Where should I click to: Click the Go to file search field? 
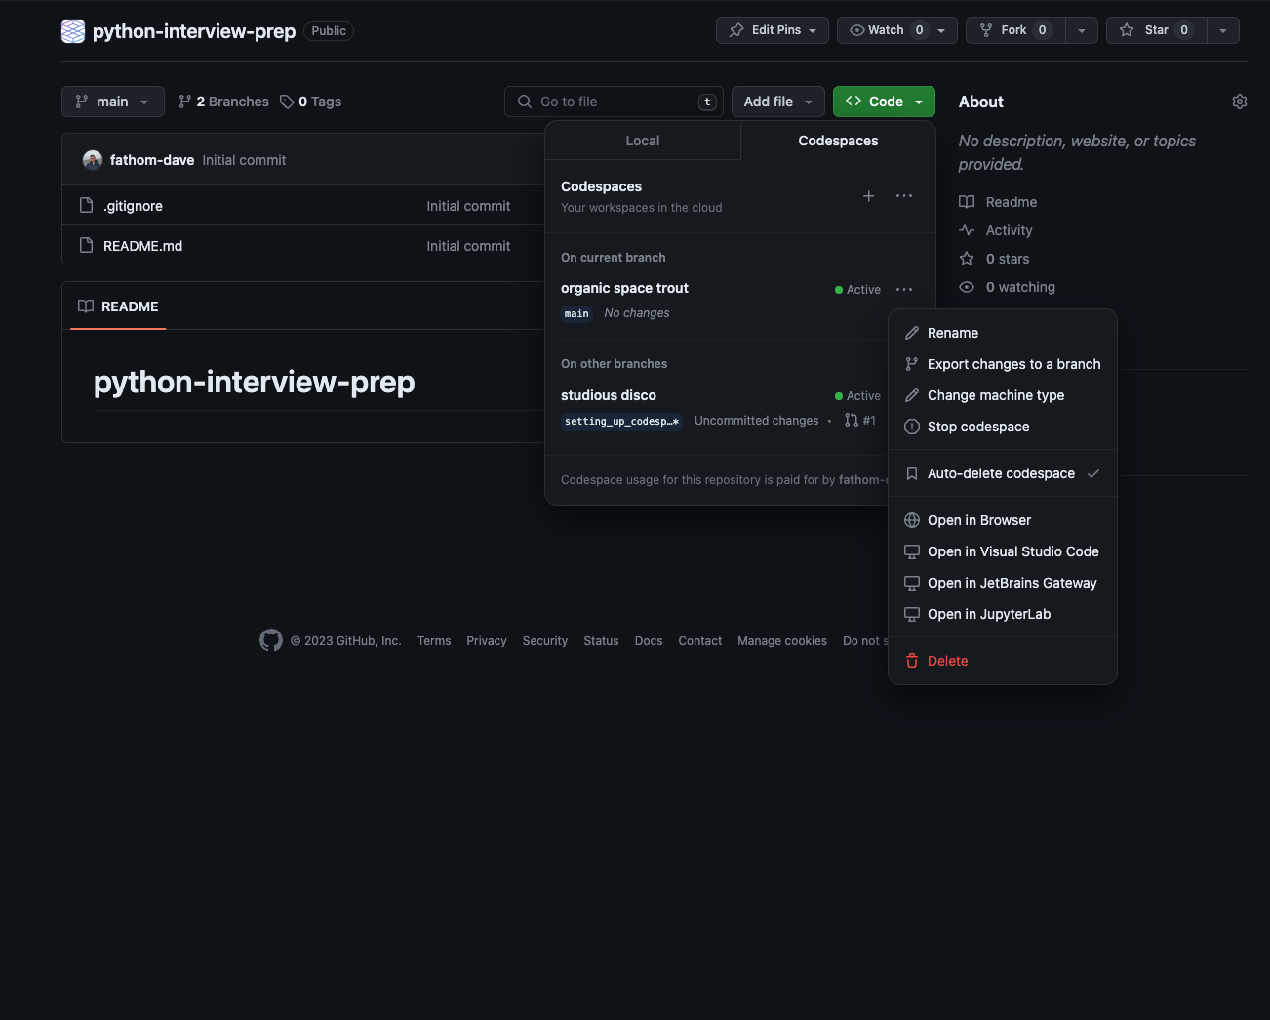(614, 102)
